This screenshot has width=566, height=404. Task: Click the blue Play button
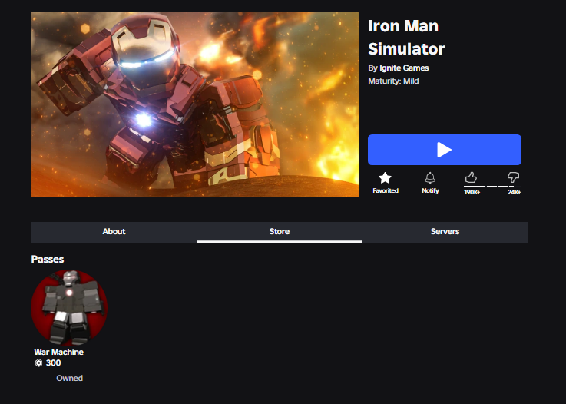[445, 150]
